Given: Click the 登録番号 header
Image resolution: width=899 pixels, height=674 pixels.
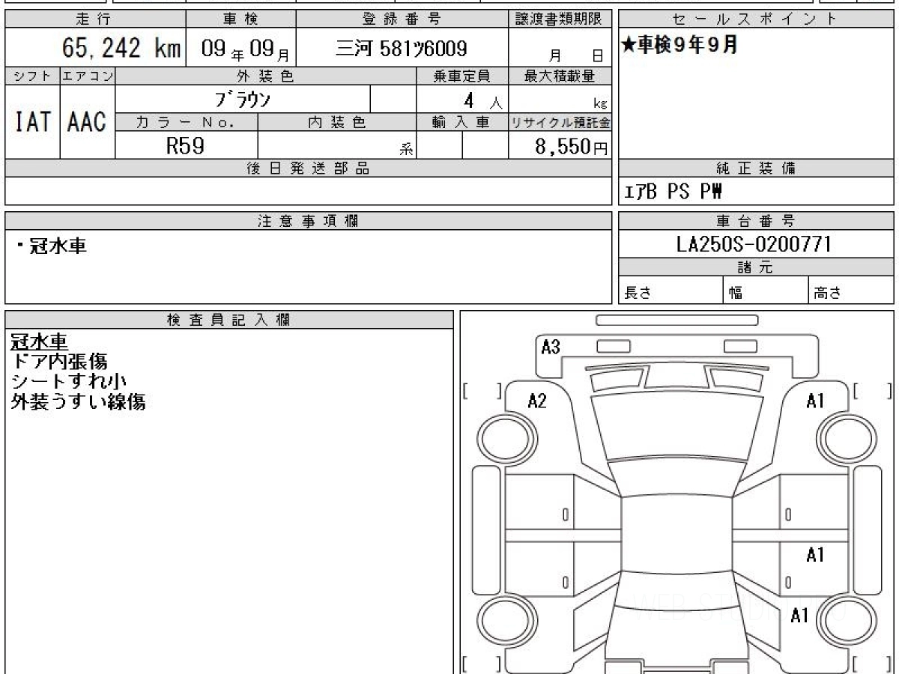Looking at the screenshot, I should click(x=402, y=19).
